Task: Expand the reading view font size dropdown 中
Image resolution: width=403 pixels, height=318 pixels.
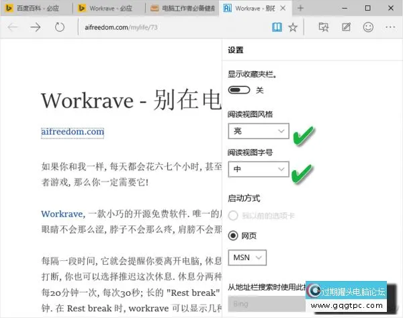Action: tap(259, 169)
